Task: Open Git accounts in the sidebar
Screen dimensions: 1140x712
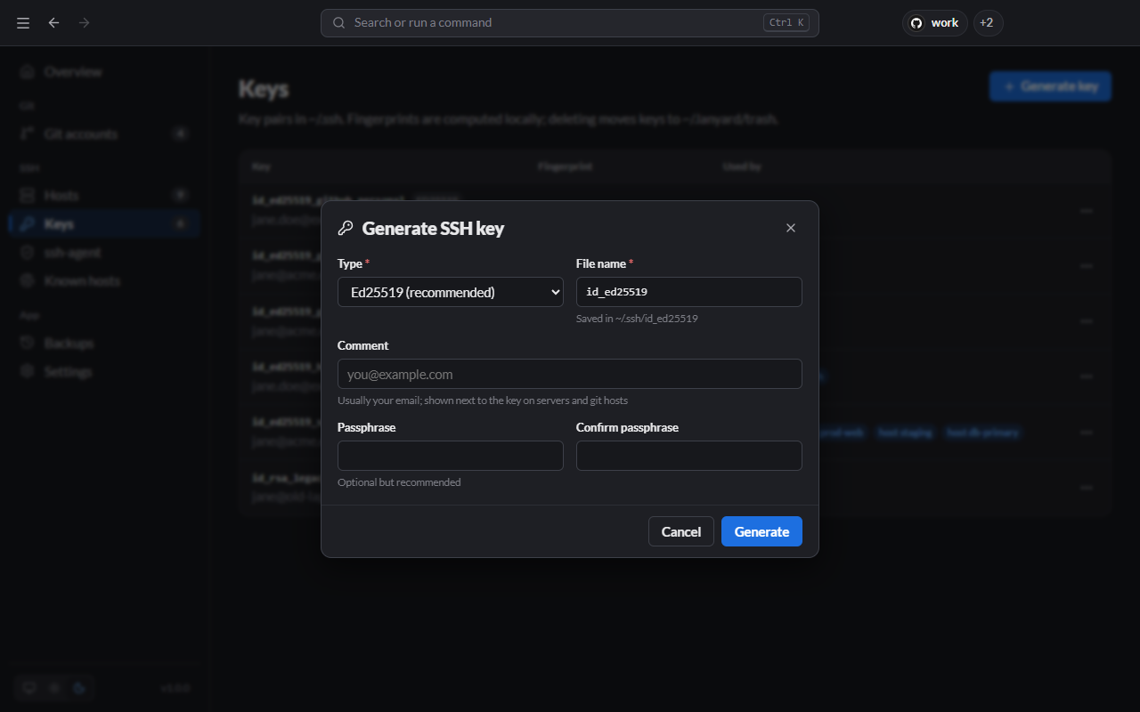Action: (x=105, y=133)
